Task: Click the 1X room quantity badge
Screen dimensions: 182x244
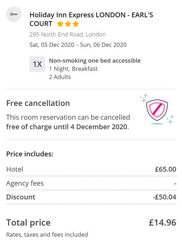Action: click(x=37, y=64)
